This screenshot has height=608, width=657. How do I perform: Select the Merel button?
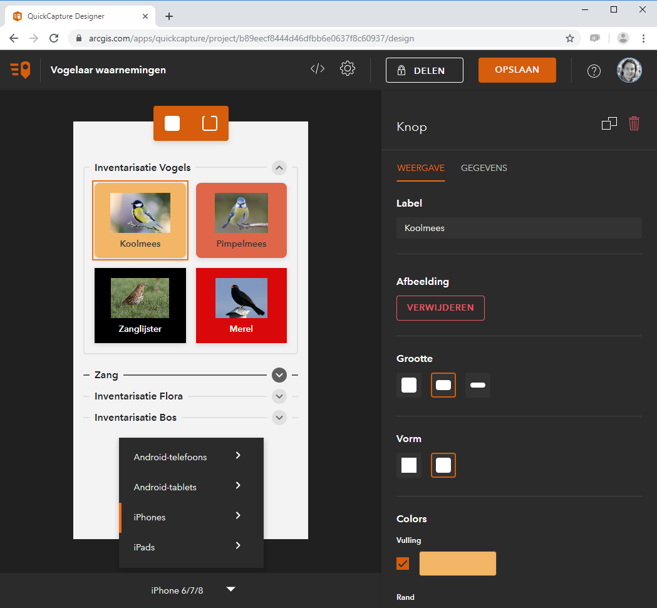pos(241,306)
